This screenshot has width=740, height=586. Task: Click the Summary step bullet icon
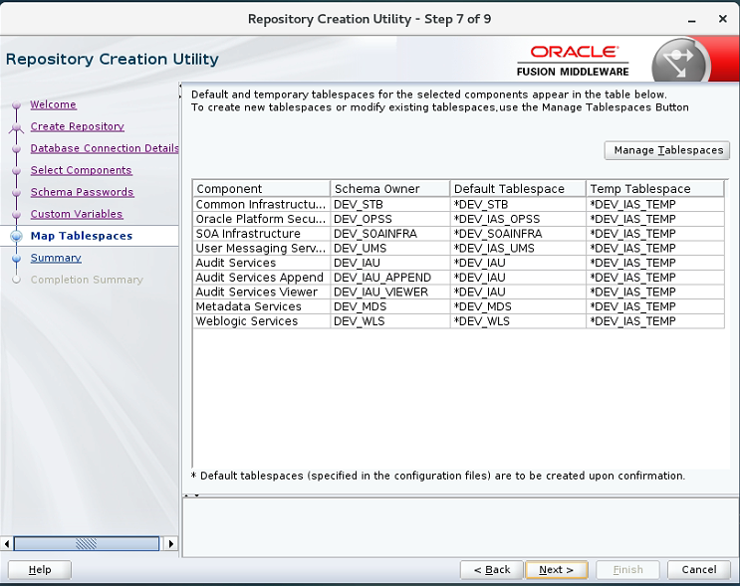click(x=17, y=259)
